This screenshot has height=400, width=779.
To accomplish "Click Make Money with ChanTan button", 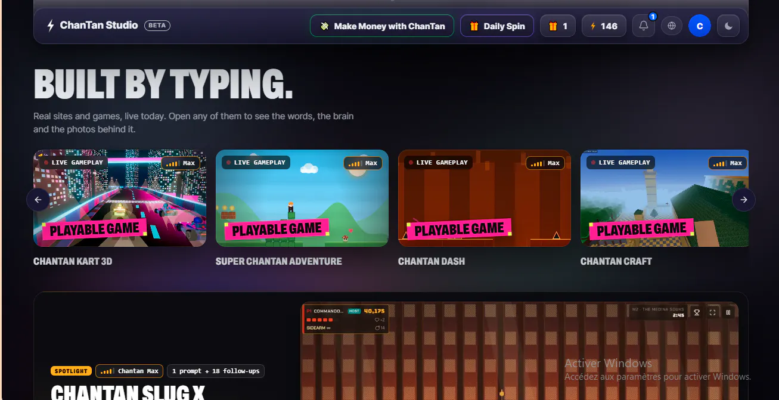I will tap(382, 26).
